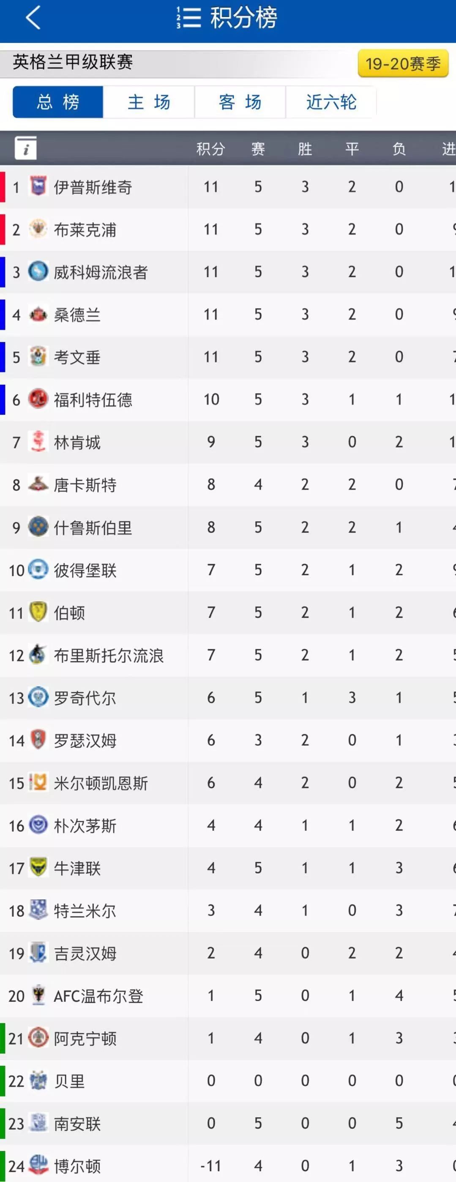Click the 胜 column header
This screenshot has height=1182, width=456.
pyautogui.click(x=305, y=149)
